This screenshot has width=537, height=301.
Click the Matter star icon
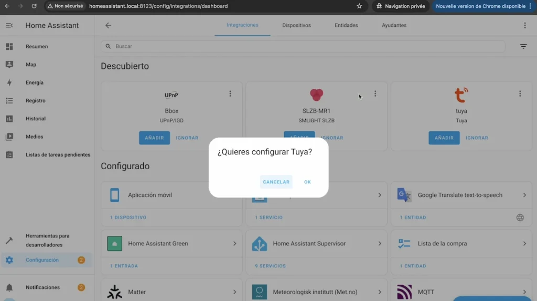pyautogui.click(x=115, y=292)
